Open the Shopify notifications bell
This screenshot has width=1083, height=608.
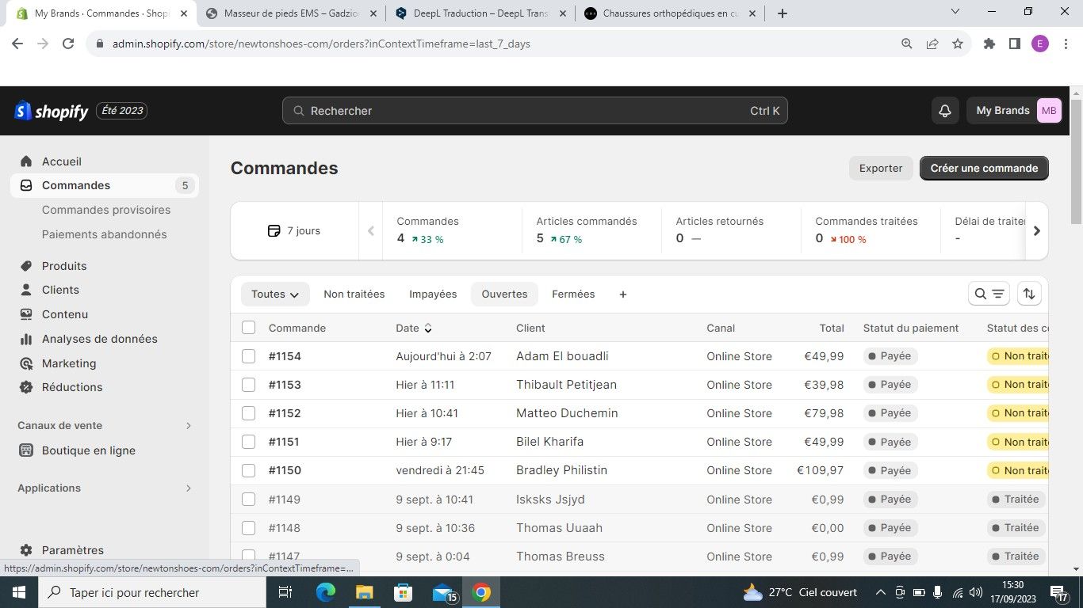(x=944, y=111)
